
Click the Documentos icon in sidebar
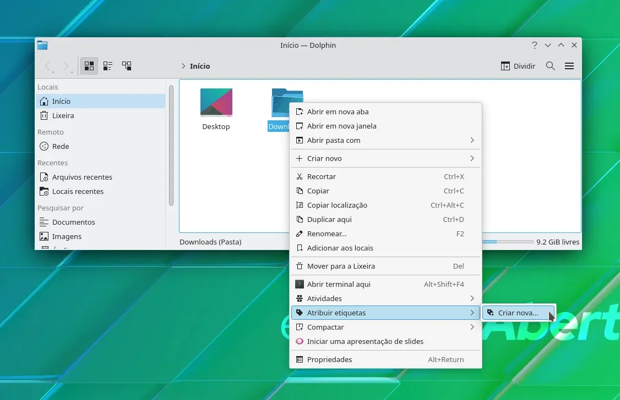(44, 222)
